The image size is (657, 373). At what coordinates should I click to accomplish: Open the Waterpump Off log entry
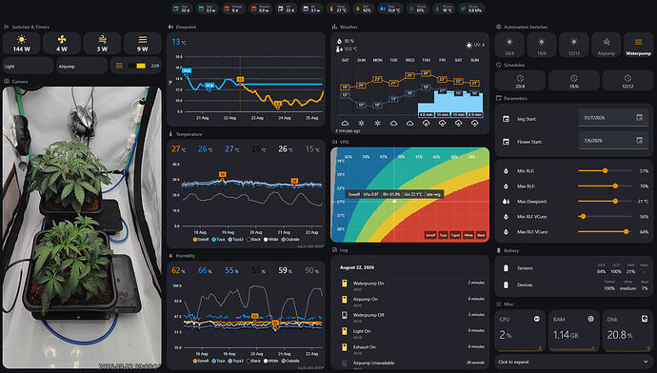[x=412, y=317]
